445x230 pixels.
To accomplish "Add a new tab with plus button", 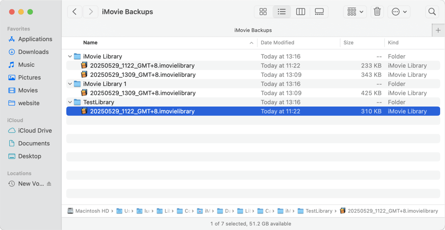I will (x=438, y=30).
